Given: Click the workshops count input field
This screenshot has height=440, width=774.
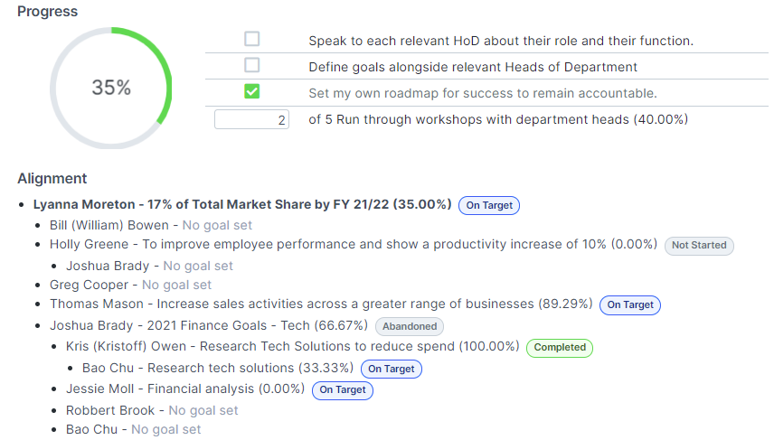Looking at the screenshot, I should pyautogui.click(x=251, y=119).
